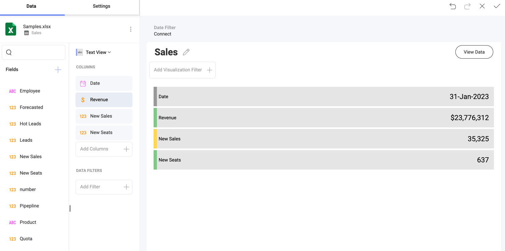This screenshot has height=251, width=505.
Task: Click the Revenue value $23,776,312
Action: pyautogui.click(x=469, y=118)
